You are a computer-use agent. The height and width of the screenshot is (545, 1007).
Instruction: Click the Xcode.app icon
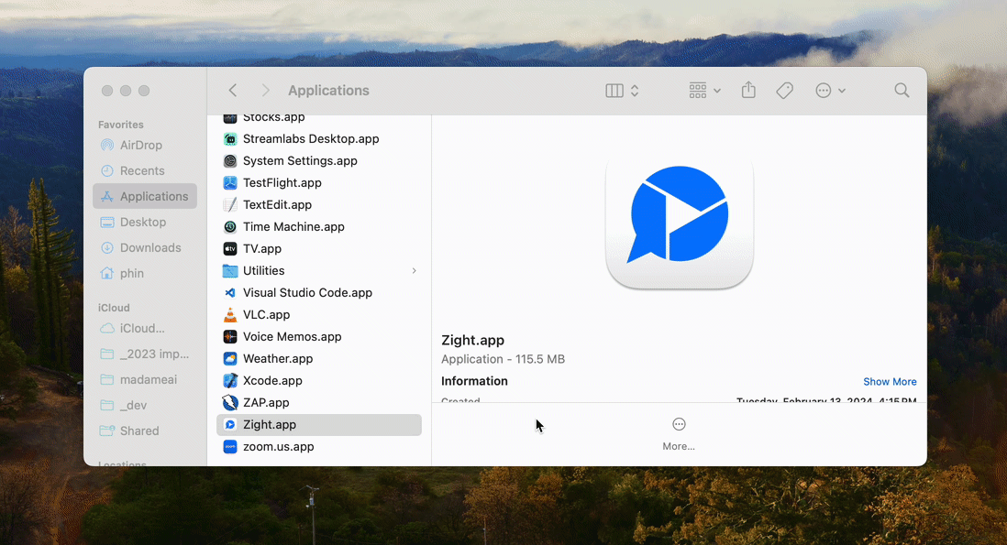click(230, 380)
